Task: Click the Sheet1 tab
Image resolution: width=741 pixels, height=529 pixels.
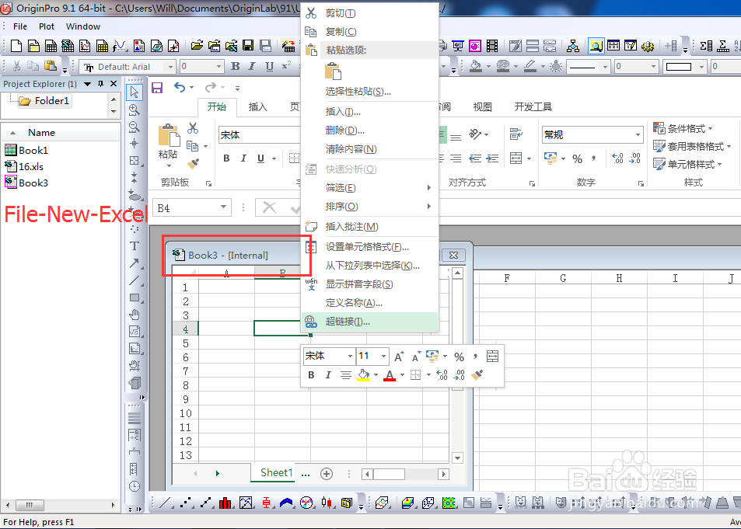Action: (x=277, y=473)
